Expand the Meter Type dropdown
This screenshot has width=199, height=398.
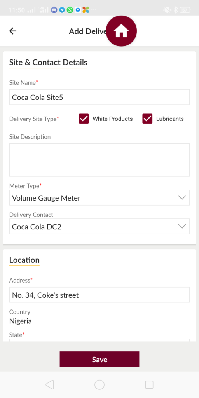click(x=99, y=198)
